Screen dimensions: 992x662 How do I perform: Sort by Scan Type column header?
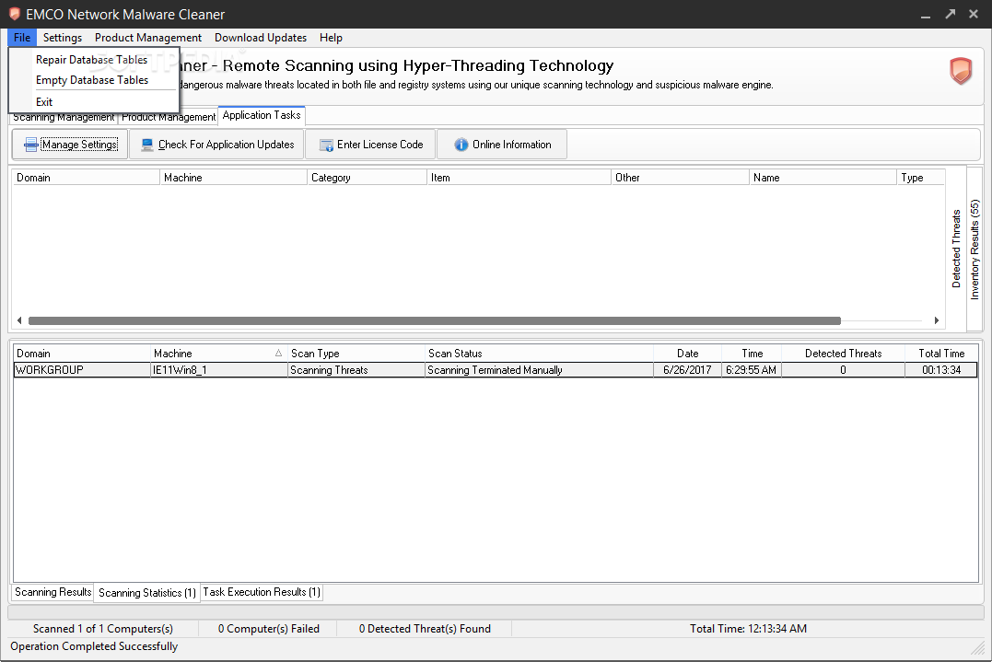pos(356,353)
